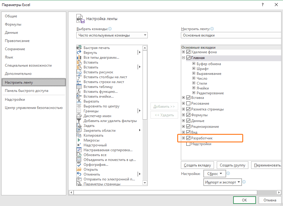Open the Выбрать команды dropdown
The image size is (283, 206).
tap(112, 35)
